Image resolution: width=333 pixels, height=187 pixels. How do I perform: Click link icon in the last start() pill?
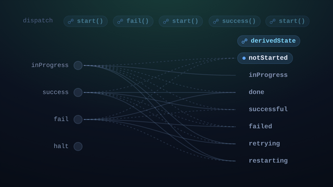273,21
